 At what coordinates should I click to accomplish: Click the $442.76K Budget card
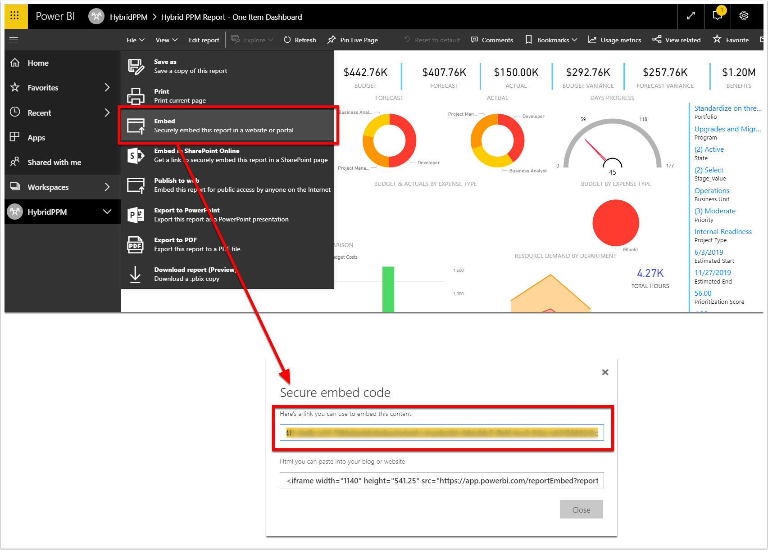[365, 77]
